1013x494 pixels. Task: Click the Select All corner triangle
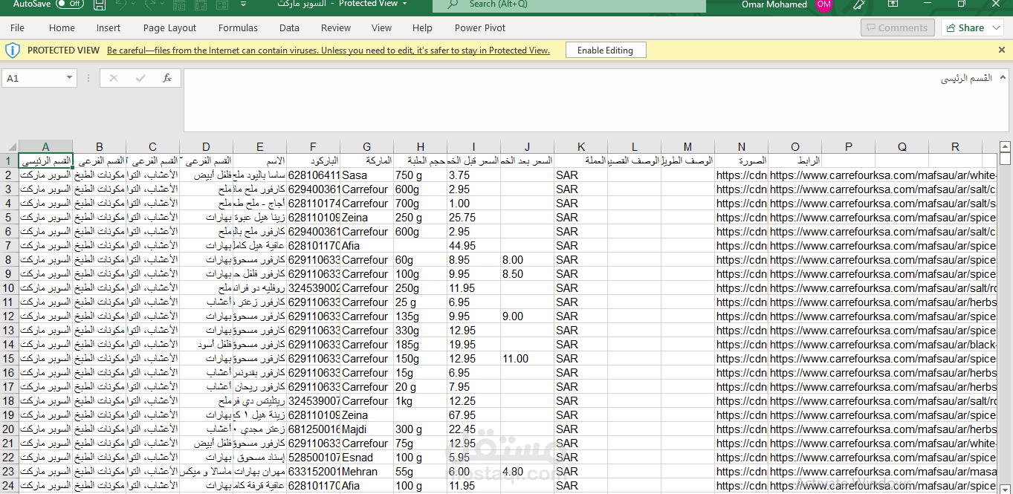[x=9, y=147]
